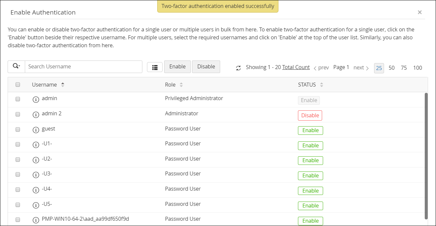Expand the search magnifier dropdown
436x226 pixels.
tap(16, 66)
